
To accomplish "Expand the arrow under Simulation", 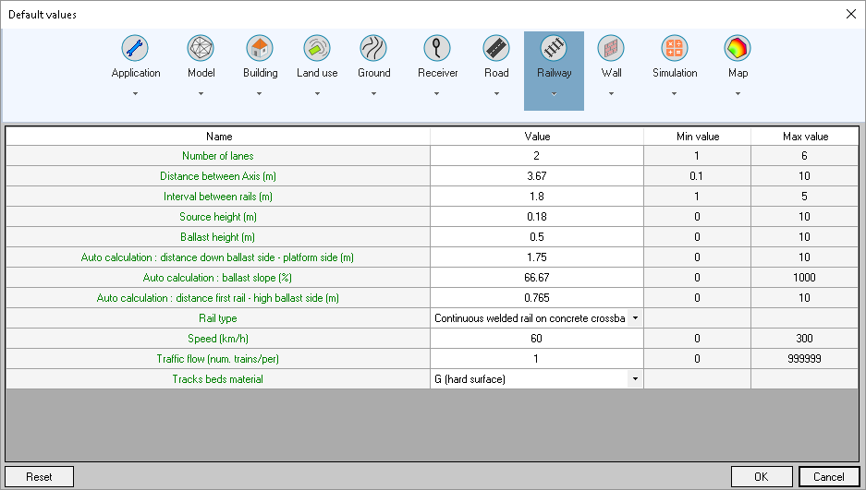I will [x=675, y=94].
